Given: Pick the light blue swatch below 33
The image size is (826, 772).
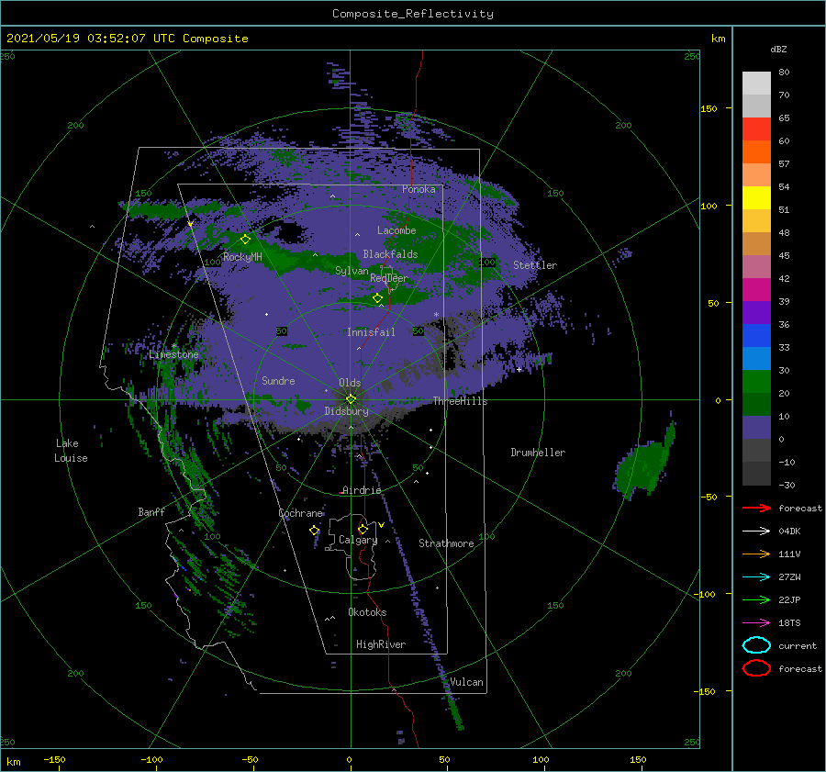Looking at the screenshot, I should point(756,358).
